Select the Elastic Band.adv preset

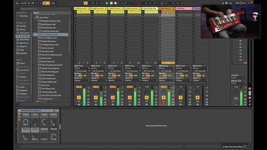click(x=48, y=41)
